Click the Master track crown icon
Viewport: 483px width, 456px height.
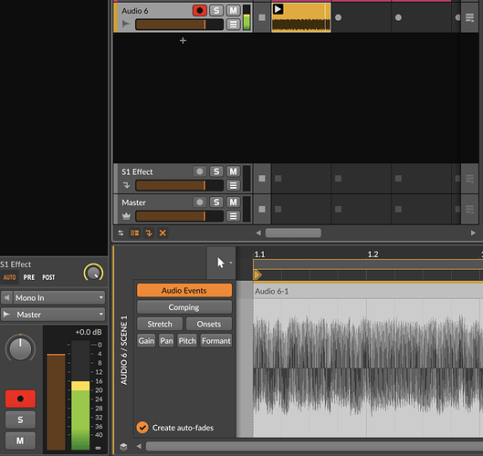126,216
